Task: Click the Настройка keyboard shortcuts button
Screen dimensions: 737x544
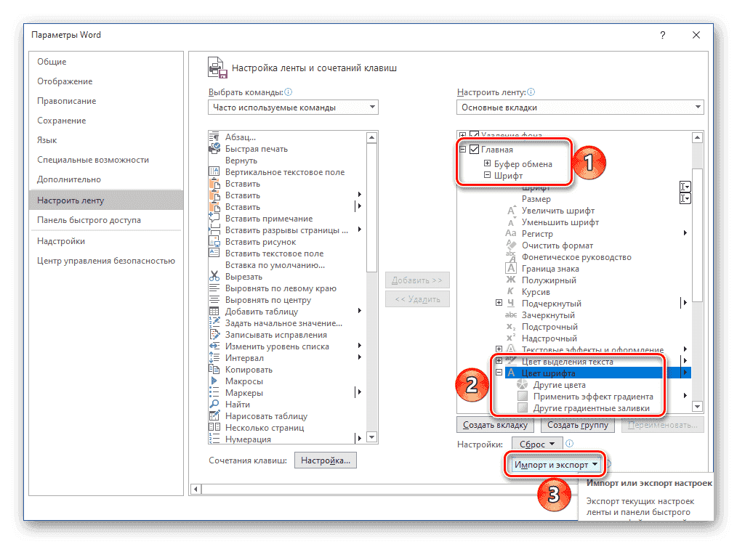Action: tap(326, 460)
